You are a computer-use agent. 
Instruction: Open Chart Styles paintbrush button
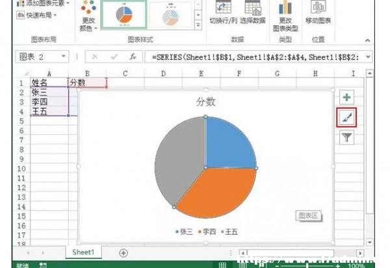point(346,118)
